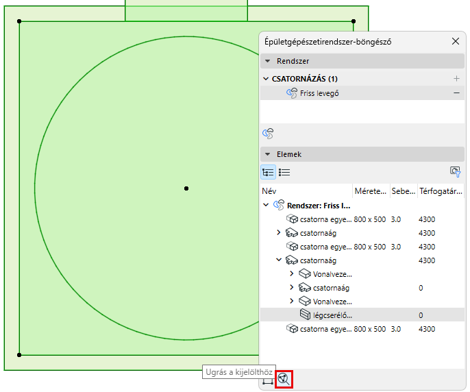This screenshot has height=392, width=470.
Task: Expand the first csatornaág node
Action: 278,233
